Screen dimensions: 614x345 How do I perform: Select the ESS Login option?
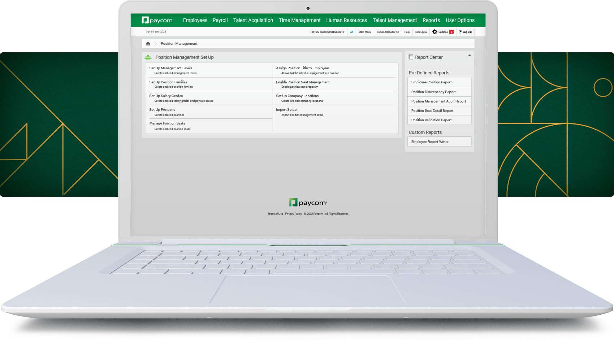[421, 32]
